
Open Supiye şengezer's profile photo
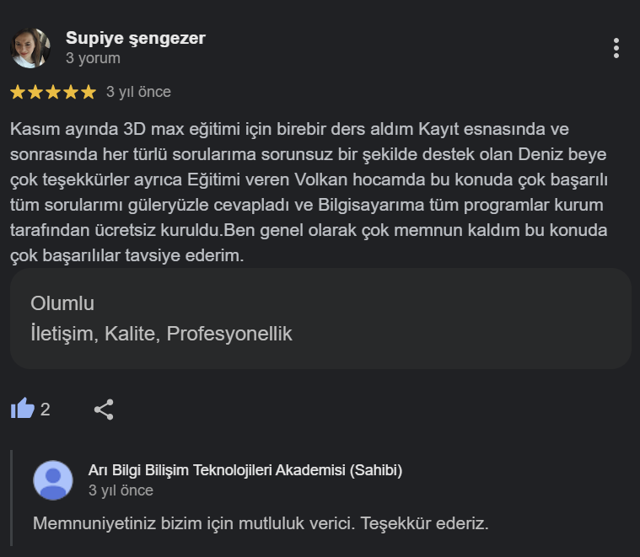[30, 48]
